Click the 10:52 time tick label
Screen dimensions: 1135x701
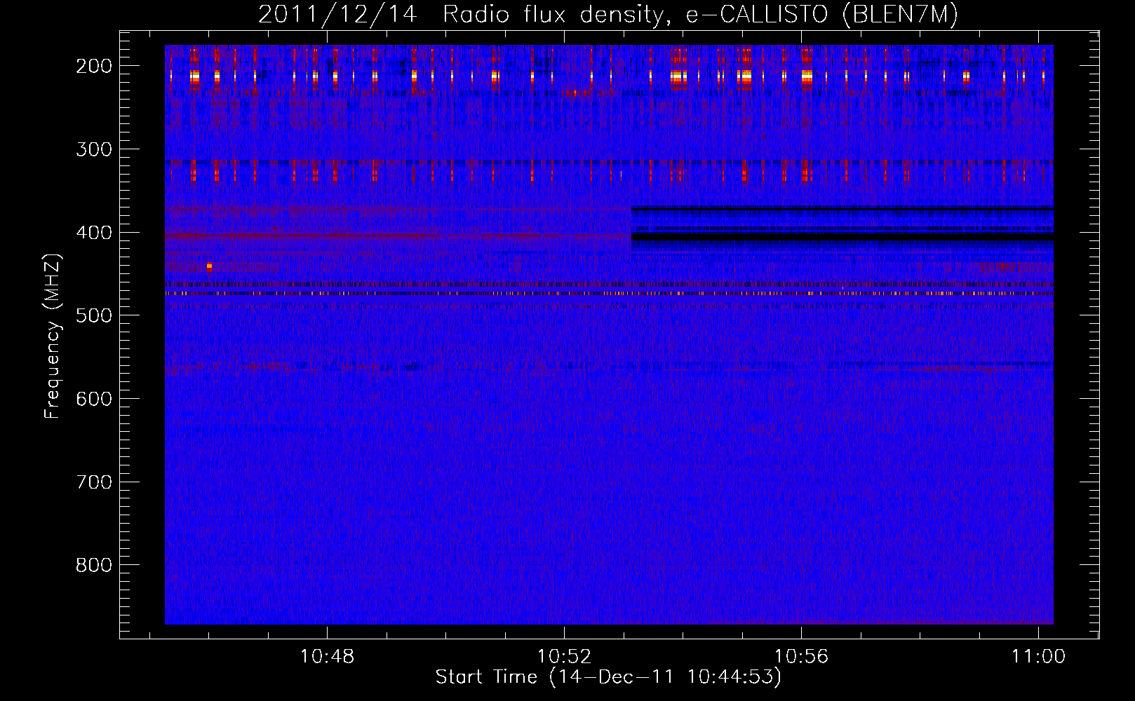(564, 657)
